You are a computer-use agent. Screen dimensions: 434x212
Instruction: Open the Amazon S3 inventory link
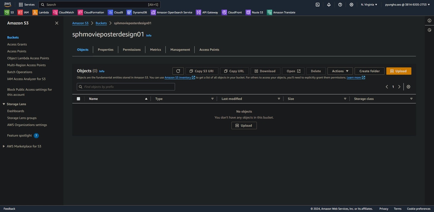pos(180,78)
